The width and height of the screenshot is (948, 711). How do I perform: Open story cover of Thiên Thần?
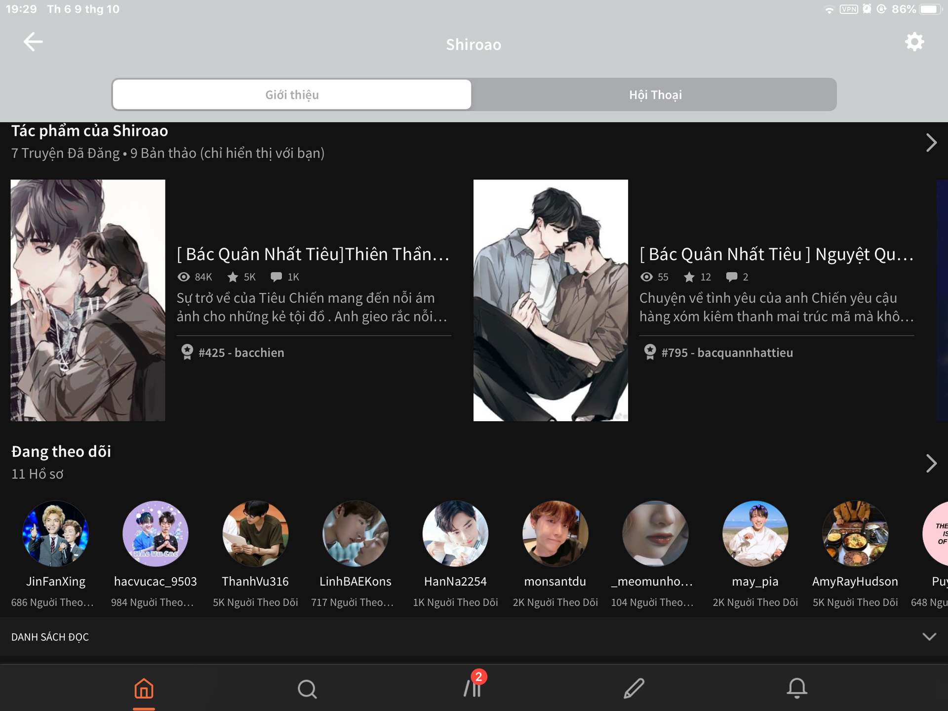pyautogui.click(x=88, y=300)
